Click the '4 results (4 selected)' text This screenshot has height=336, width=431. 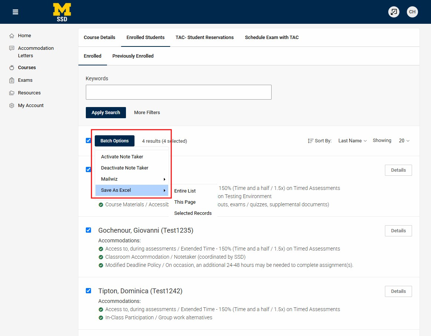[x=164, y=141]
